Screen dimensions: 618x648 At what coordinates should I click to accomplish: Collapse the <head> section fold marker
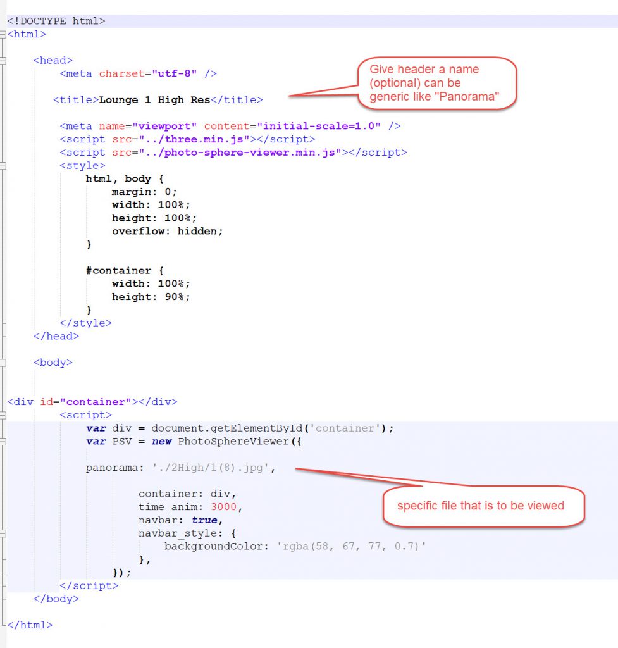pos(3,61)
